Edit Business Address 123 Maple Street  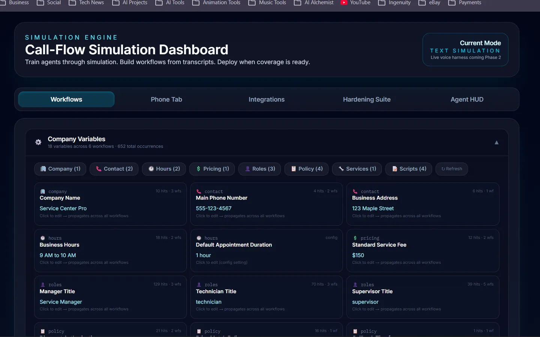click(x=373, y=208)
